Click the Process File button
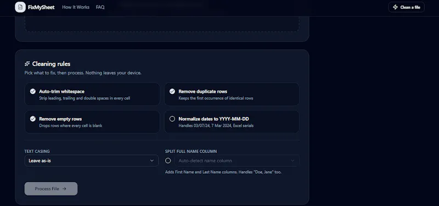 point(51,189)
